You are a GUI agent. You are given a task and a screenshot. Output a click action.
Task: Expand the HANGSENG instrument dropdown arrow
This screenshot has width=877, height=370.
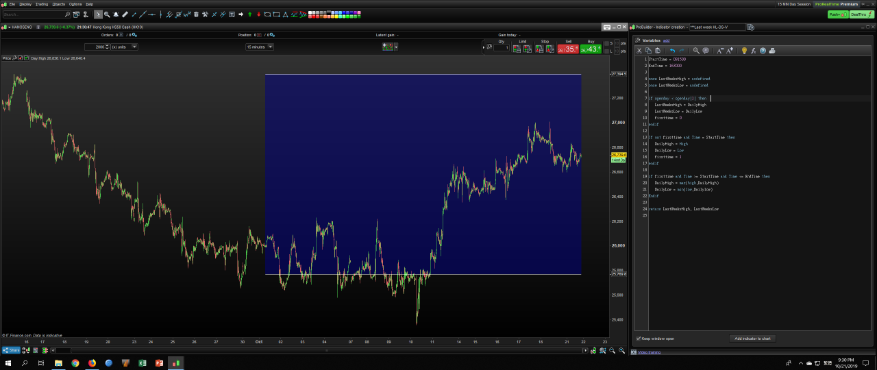coord(9,27)
